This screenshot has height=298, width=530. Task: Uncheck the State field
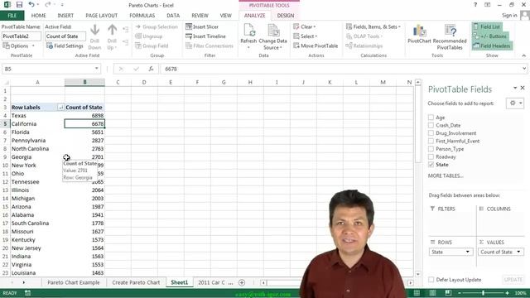[x=431, y=165]
